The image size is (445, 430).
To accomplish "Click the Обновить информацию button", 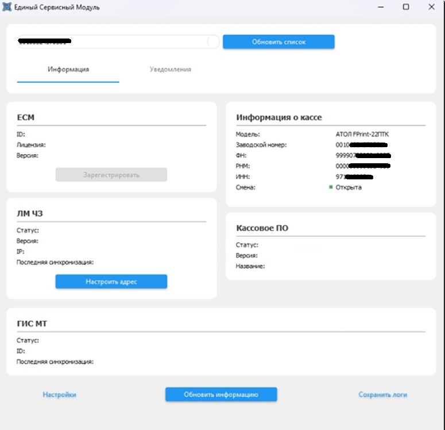I will coord(221,394).
